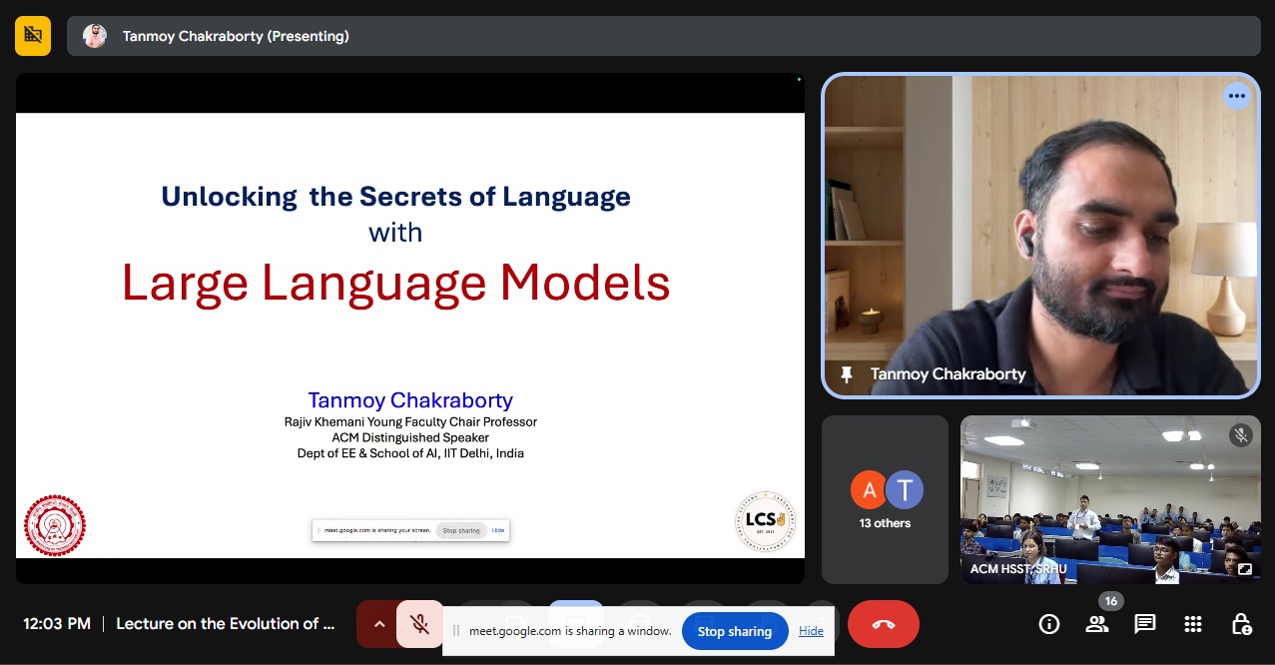The height and width of the screenshot is (665, 1275).
Task: Open the in-call chat panel
Action: (1144, 624)
